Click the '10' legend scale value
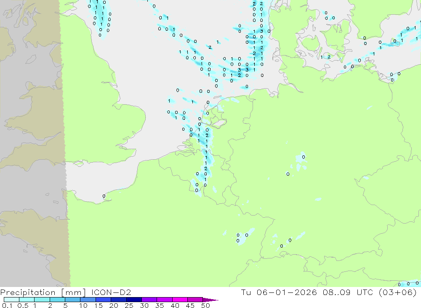Viewport: 421px width, 308px height. pyautogui.click(x=83, y=305)
